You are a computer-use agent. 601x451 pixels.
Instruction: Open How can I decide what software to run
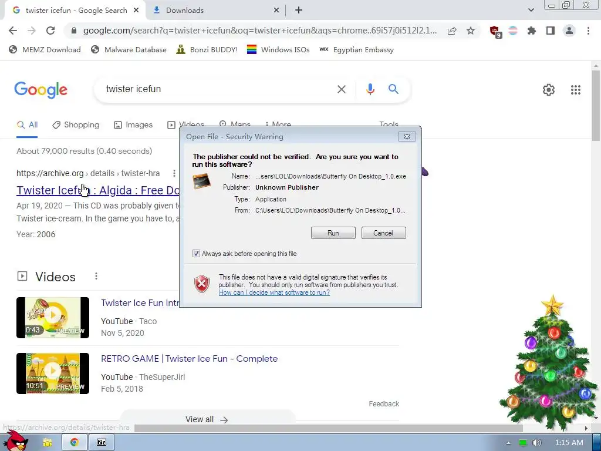pyautogui.click(x=274, y=292)
